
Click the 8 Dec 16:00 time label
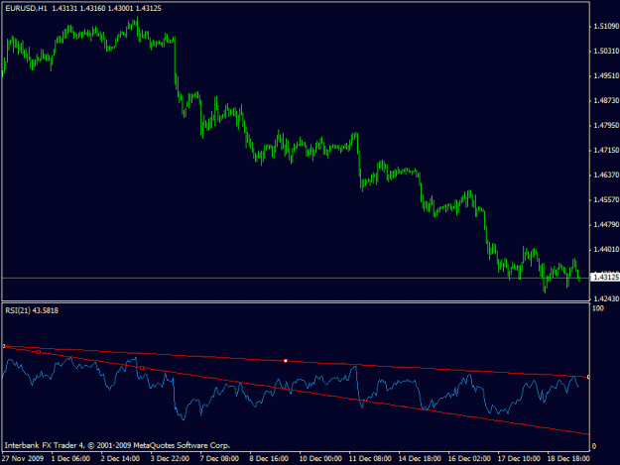[x=269, y=459]
